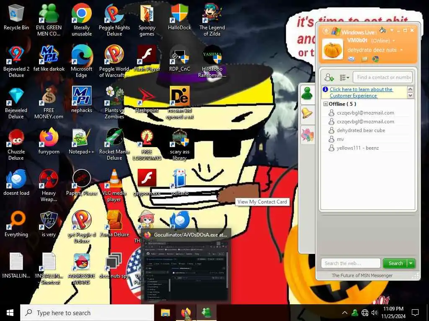Click the paintbrush color scheme icon
This screenshot has width=429, height=321.
(383, 30)
